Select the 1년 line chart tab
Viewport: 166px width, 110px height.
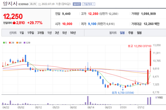click(x=50, y=33)
